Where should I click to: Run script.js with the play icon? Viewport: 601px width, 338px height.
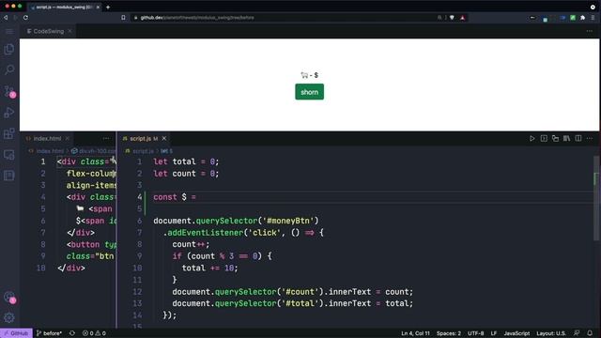coord(532,138)
